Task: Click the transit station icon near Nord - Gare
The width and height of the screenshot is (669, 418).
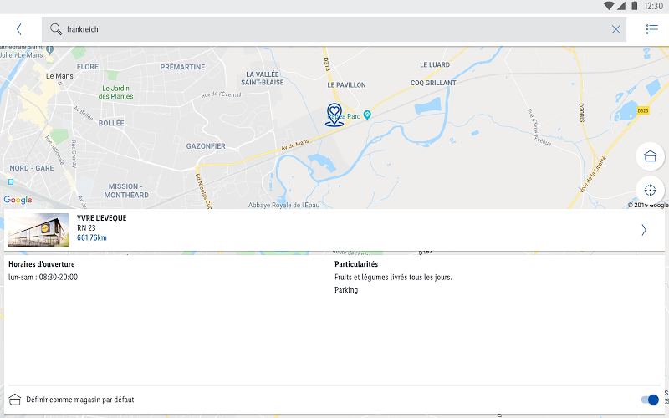Action: [x=11, y=181]
